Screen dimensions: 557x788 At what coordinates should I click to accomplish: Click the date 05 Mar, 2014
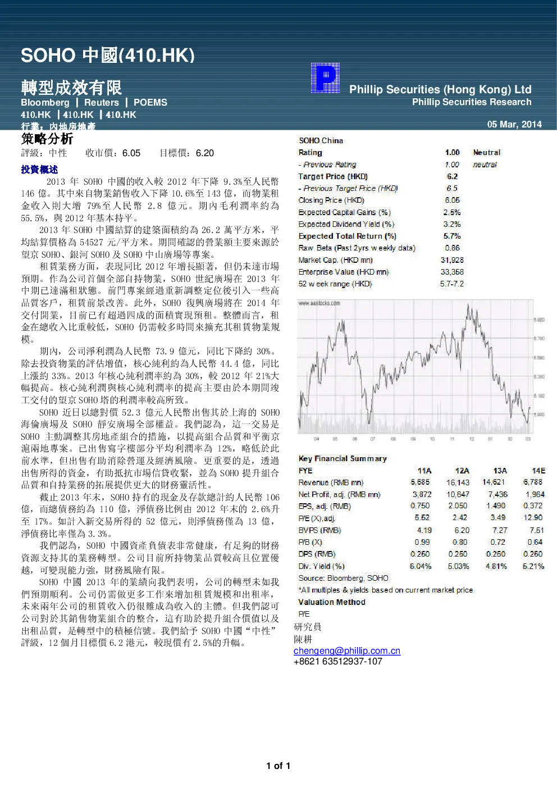click(514, 125)
